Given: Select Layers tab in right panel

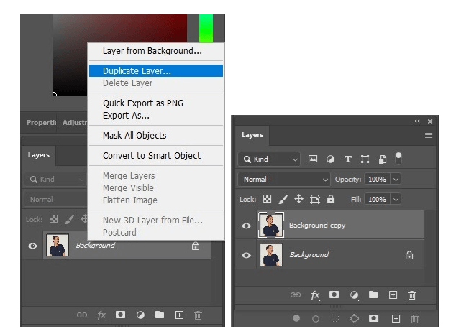Looking at the screenshot, I should [252, 135].
